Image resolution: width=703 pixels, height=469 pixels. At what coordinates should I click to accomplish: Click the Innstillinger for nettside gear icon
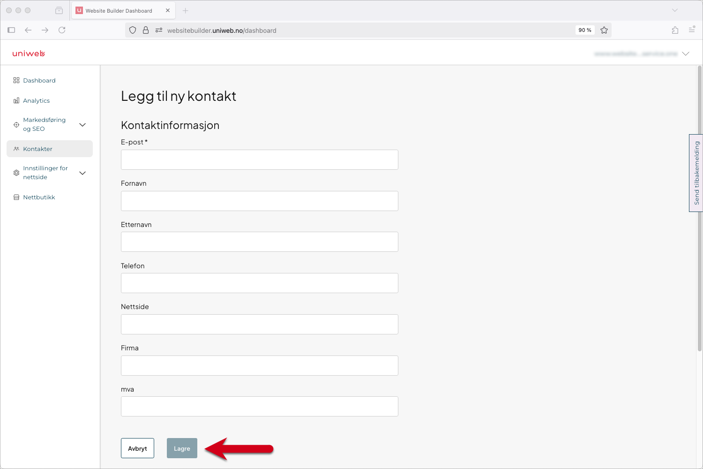point(16,173)
